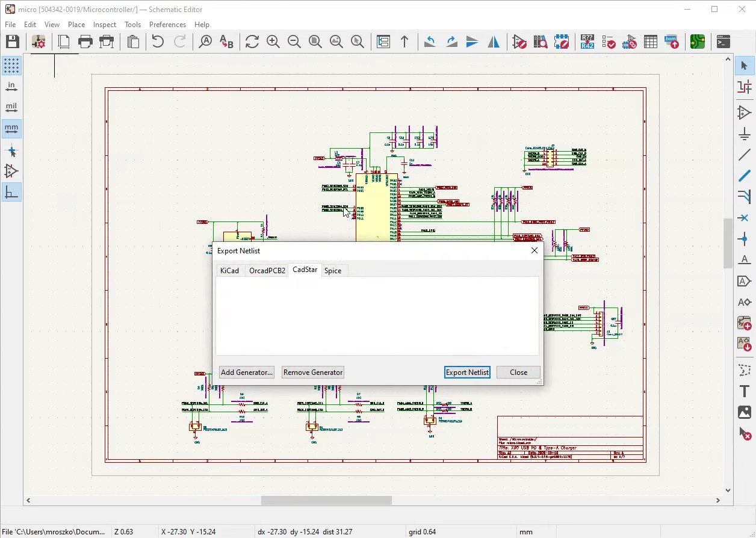Open the Preferences menu
Viewport: 756px width, 538px height.
point(167,25)
